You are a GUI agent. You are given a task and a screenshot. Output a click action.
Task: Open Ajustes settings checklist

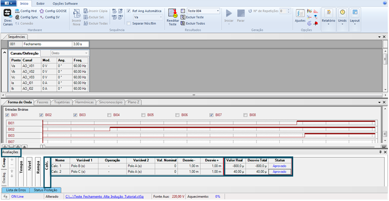(300, 17)
